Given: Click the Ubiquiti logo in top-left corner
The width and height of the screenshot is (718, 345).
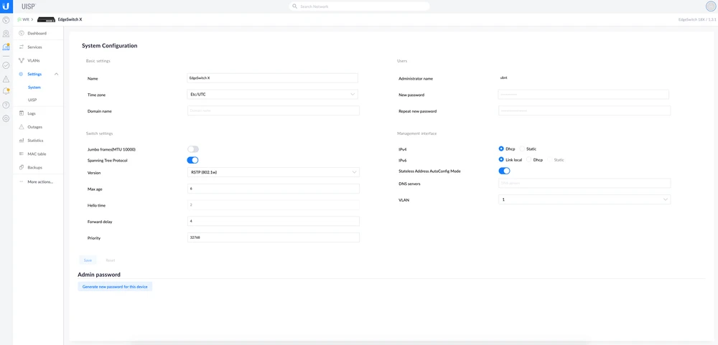Looking at the screenshot, I should coord(6,6).
